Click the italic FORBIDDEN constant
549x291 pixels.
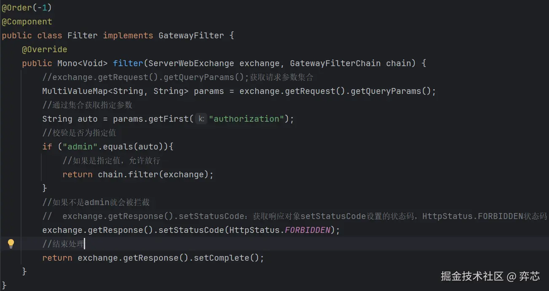[x=308, y=230]
